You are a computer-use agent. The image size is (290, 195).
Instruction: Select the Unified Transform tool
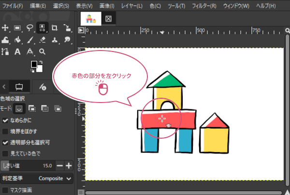tap(67, 28)
